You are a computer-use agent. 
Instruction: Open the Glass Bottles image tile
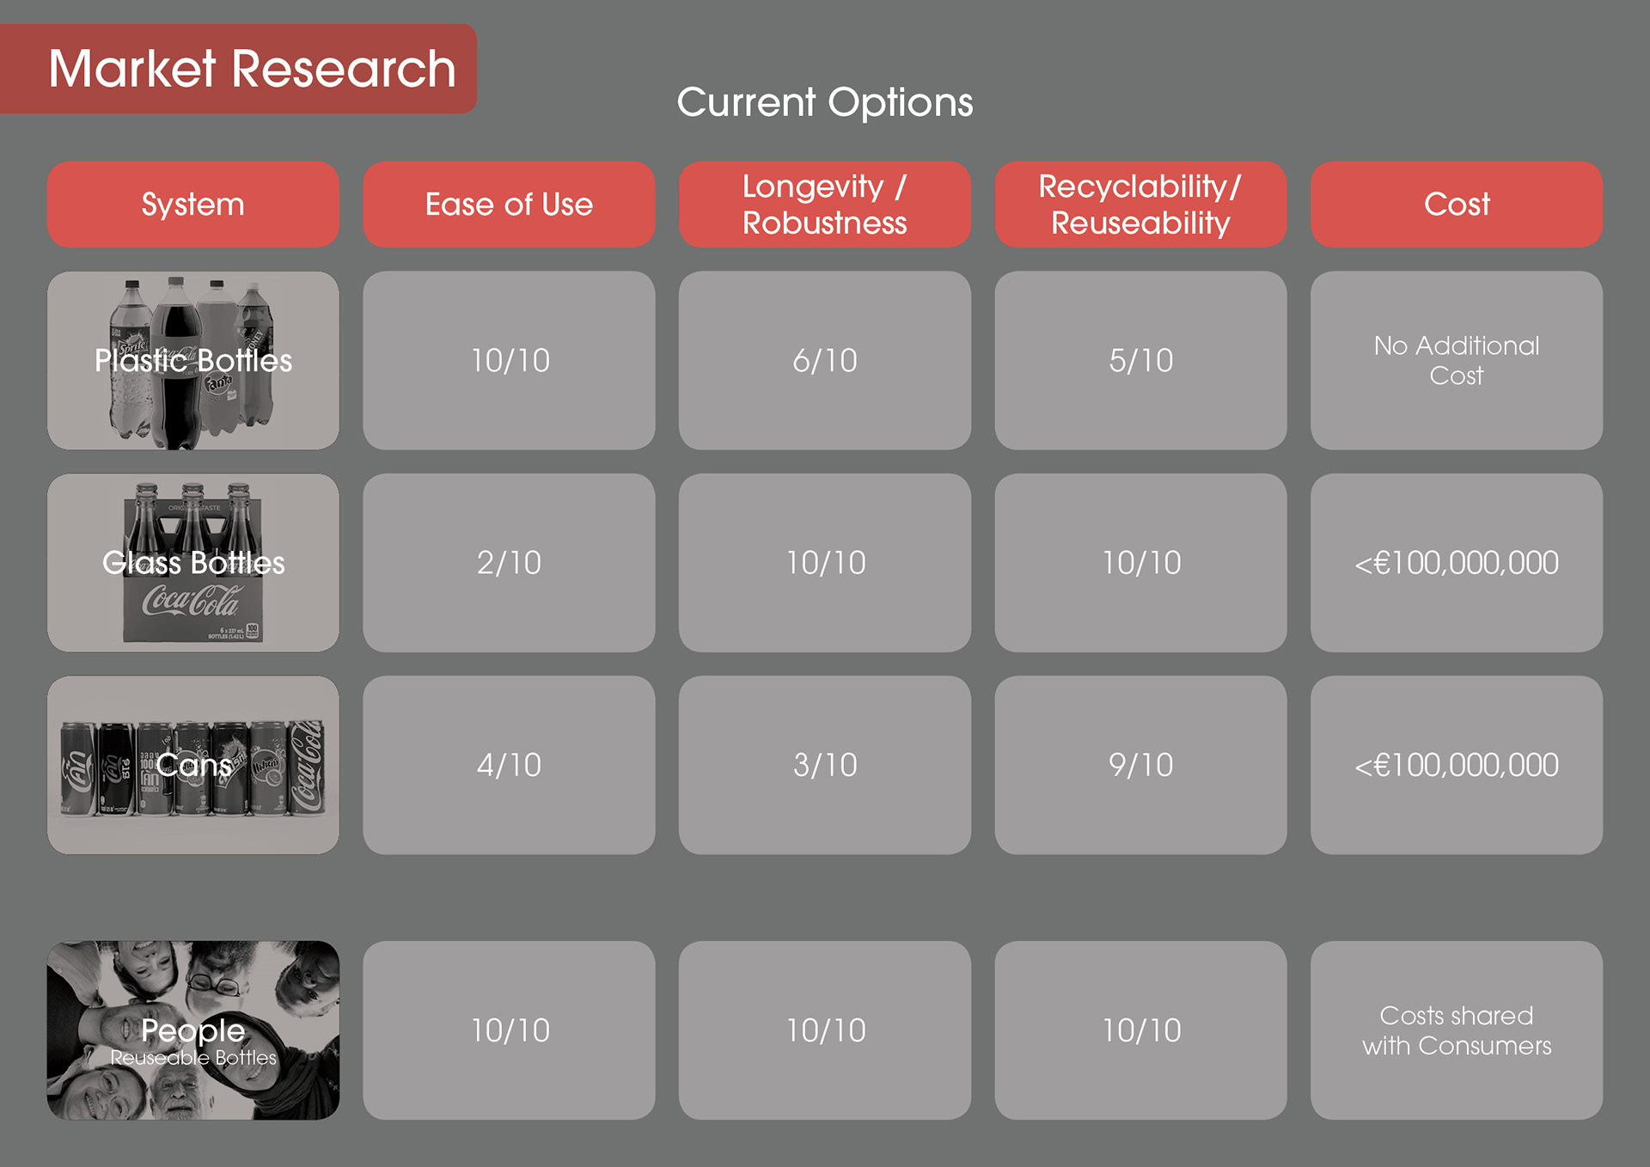193,563
